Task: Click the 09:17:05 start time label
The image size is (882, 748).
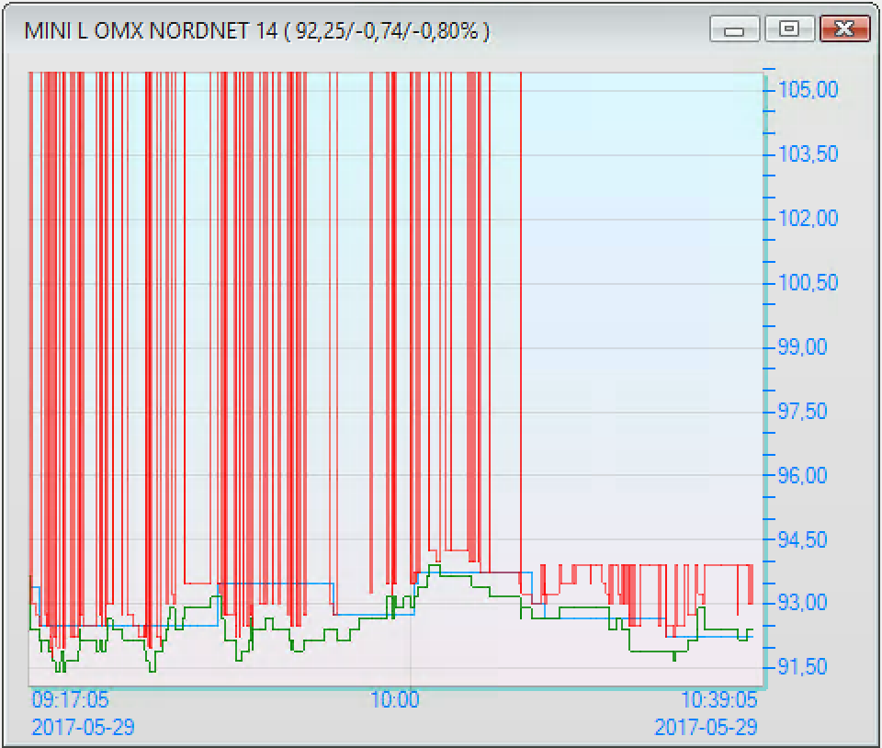Action: (x=70, y=700)
